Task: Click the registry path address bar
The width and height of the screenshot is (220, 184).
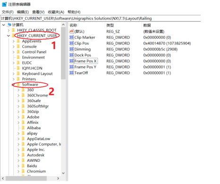Action: click(101, 18)
